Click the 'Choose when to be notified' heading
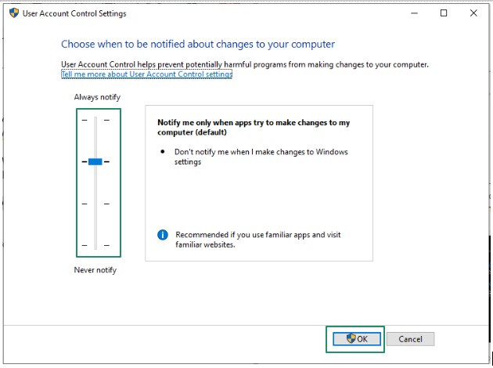 pyautogui.click(x=198, y=45)
